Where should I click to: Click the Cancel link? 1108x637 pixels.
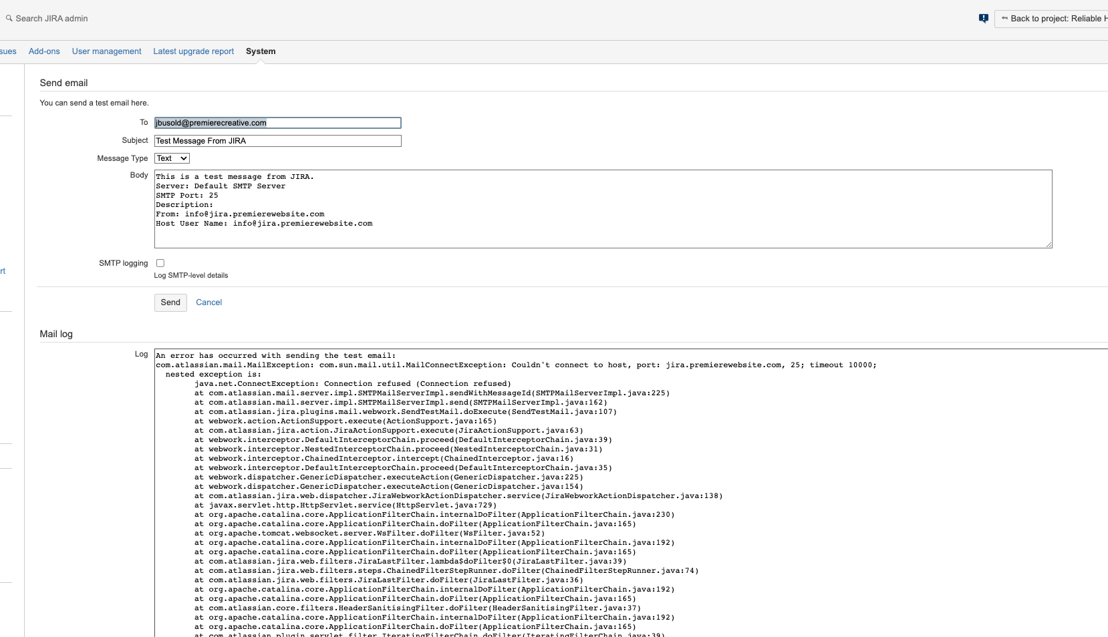[x=209, y=302]
